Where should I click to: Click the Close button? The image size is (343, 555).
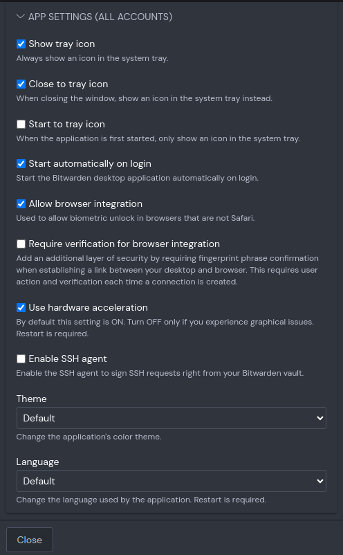pos(30,540)
